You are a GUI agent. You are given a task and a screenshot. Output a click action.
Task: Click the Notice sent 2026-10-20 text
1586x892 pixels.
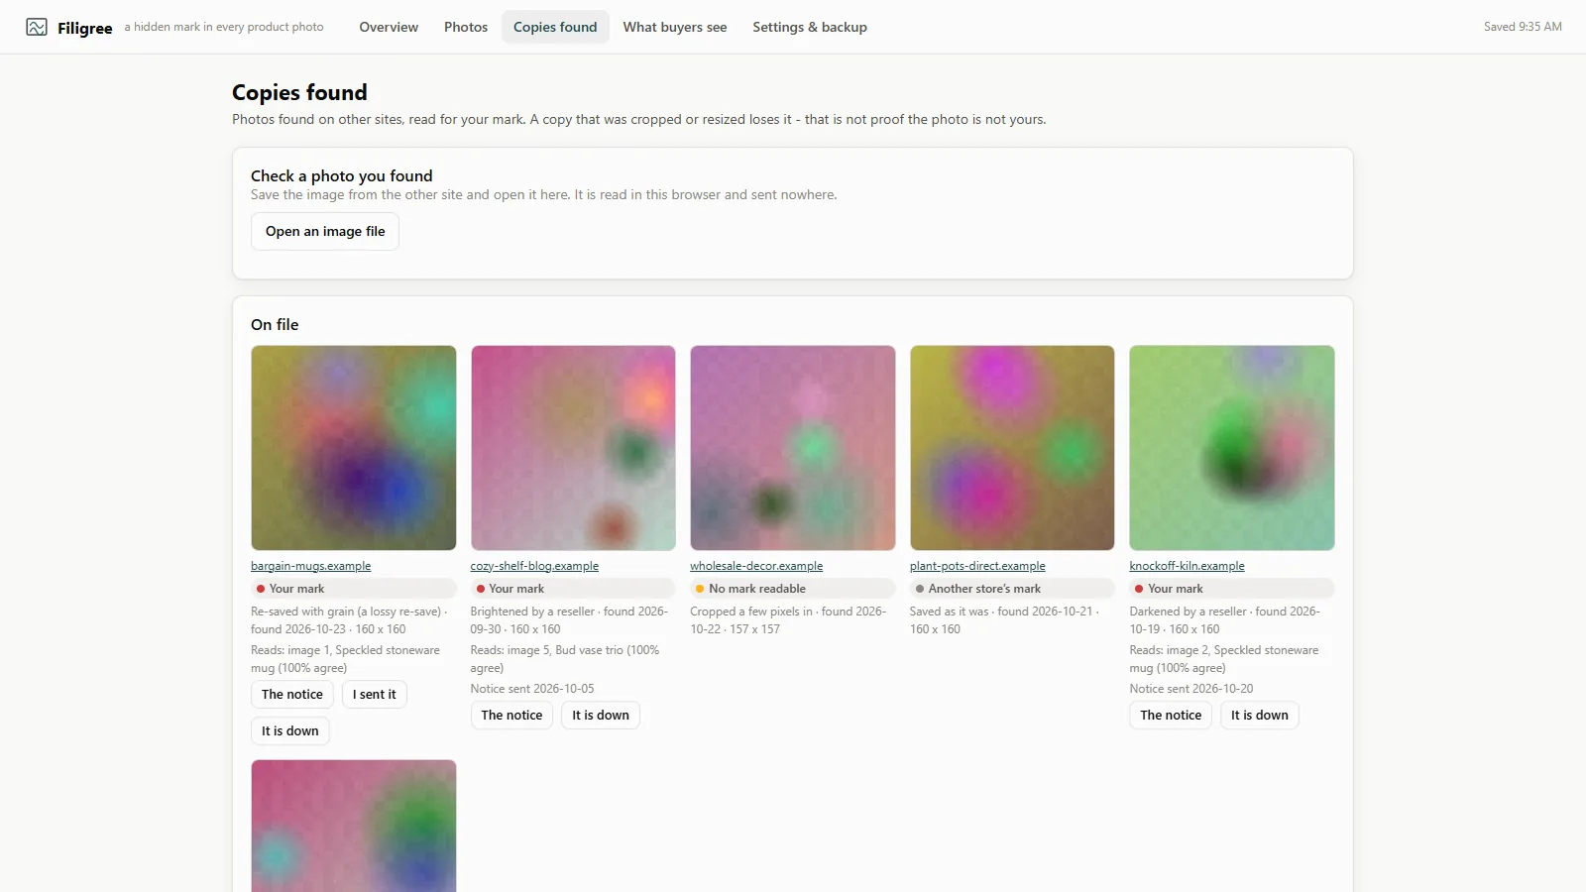(1191, 689)
